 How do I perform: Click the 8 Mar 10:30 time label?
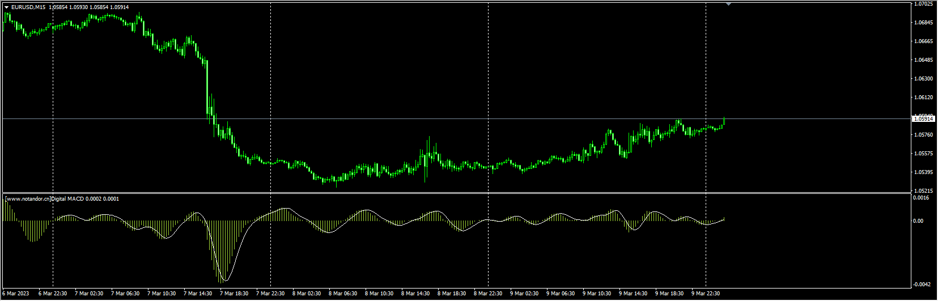pos(379,294)
